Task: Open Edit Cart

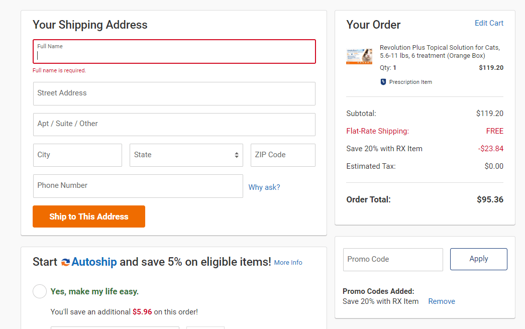Action: pyautogui.click(x=489, y=23)
